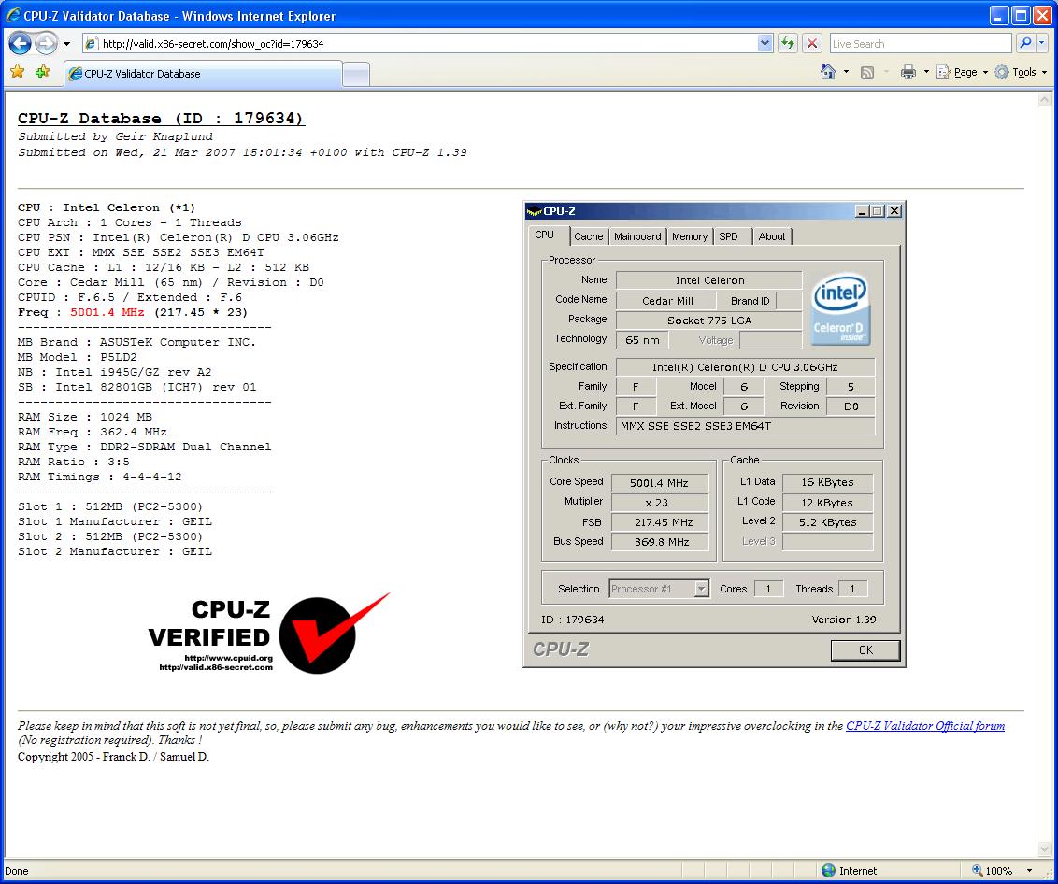Click the Level 2 512 KBytes value
The height and width of the screenshot is (884, 1058).
(827, 522)
